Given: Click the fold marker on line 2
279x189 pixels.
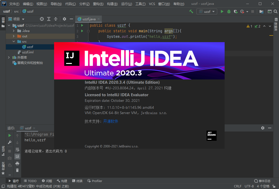Looking at the screenshot, I should pos(88,31).
